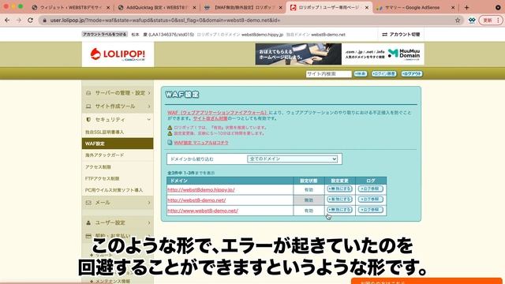Open the http://webst8demo.hippy.jp/ link
505x284 pixels.
point(201,189)
